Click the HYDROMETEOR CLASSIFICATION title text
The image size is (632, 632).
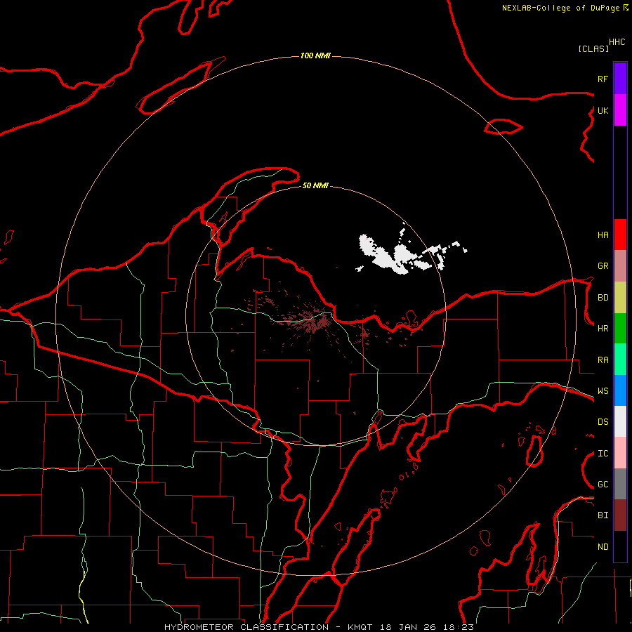[246, 627]
